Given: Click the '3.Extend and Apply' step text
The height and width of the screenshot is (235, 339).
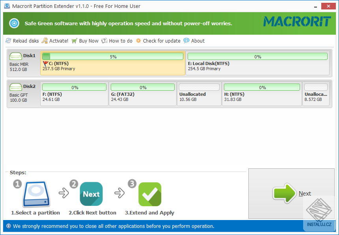Looking at the screenshot, I should [x=150, y=213].
